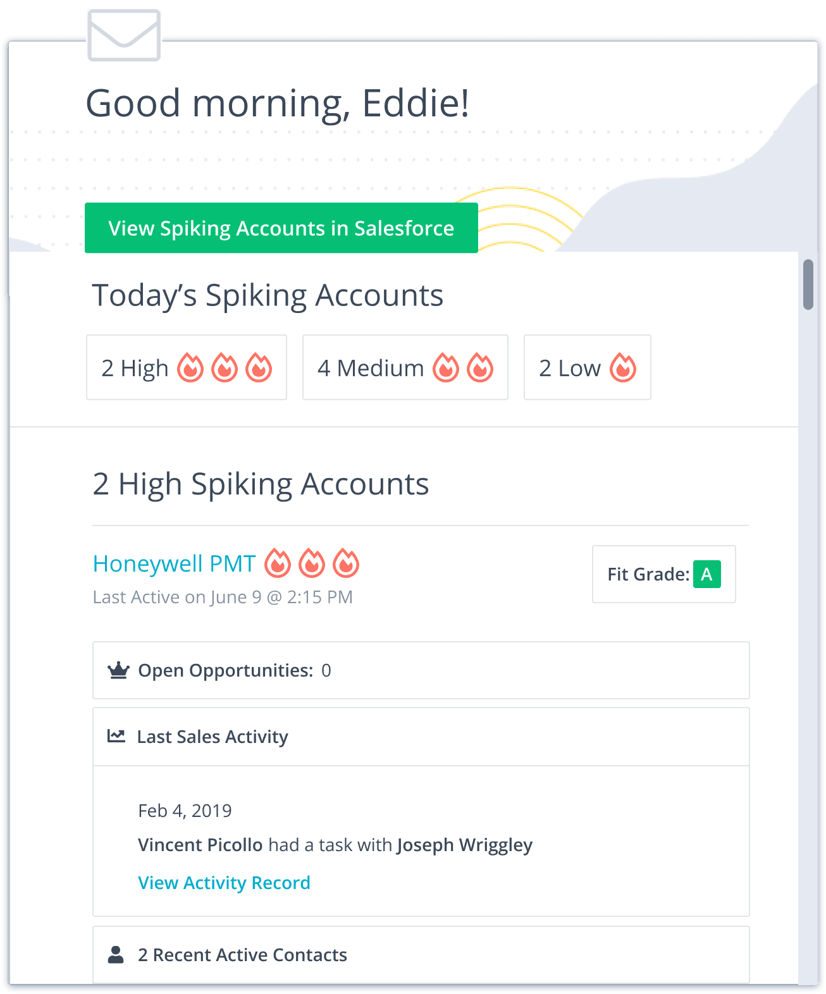Expand the 2 Recent Active Contacts section
The width and height of the screenshot is (826, 994).
(421, 955)
